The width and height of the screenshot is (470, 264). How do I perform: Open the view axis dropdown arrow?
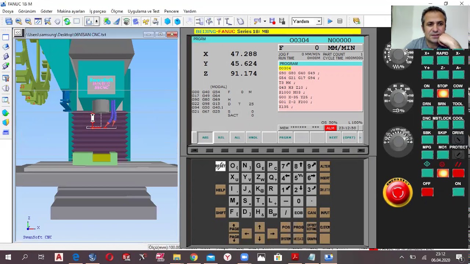pos(97,21)
